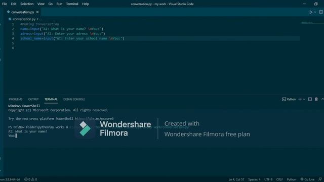The width and height of the screenshot is (324, 182).
Task: Minimize the VS Code window
Action: [x=304, y=4]
